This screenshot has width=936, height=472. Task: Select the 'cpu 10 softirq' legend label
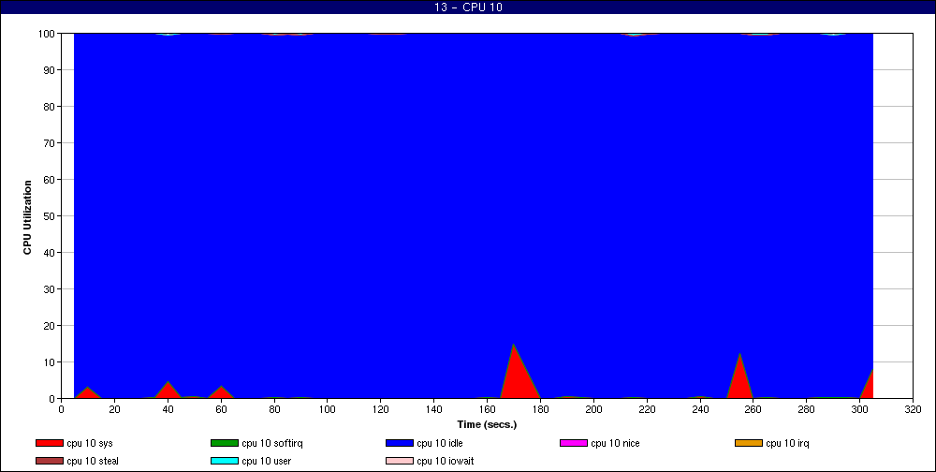point(272,443)
